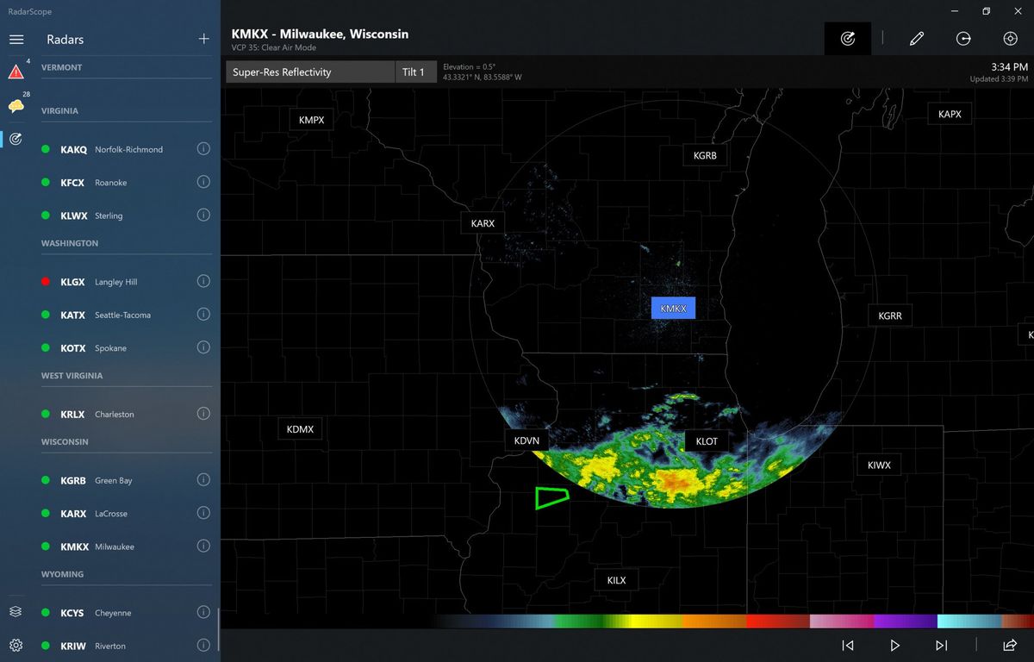1034x662 pixels.
Task: View info for KCYS Cheyenne radar
Action: (x=203, y=612)
